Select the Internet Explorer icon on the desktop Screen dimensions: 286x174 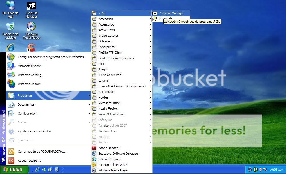click(x=11, y=47)
